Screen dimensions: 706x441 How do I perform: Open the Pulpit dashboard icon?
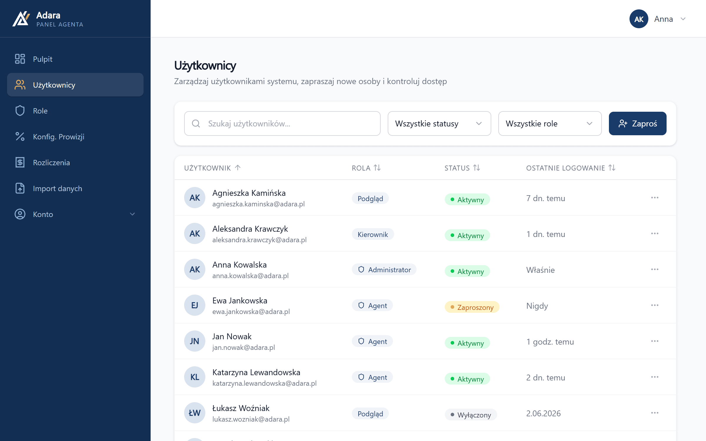coord(20,59)
